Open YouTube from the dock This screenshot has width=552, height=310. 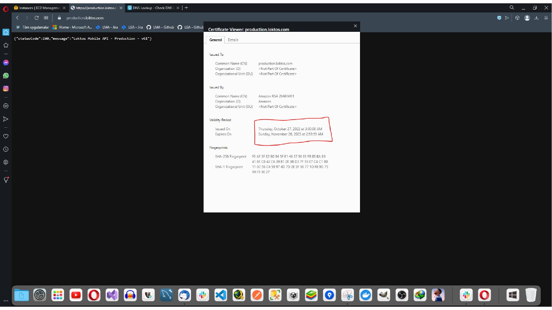click(76, 295)
